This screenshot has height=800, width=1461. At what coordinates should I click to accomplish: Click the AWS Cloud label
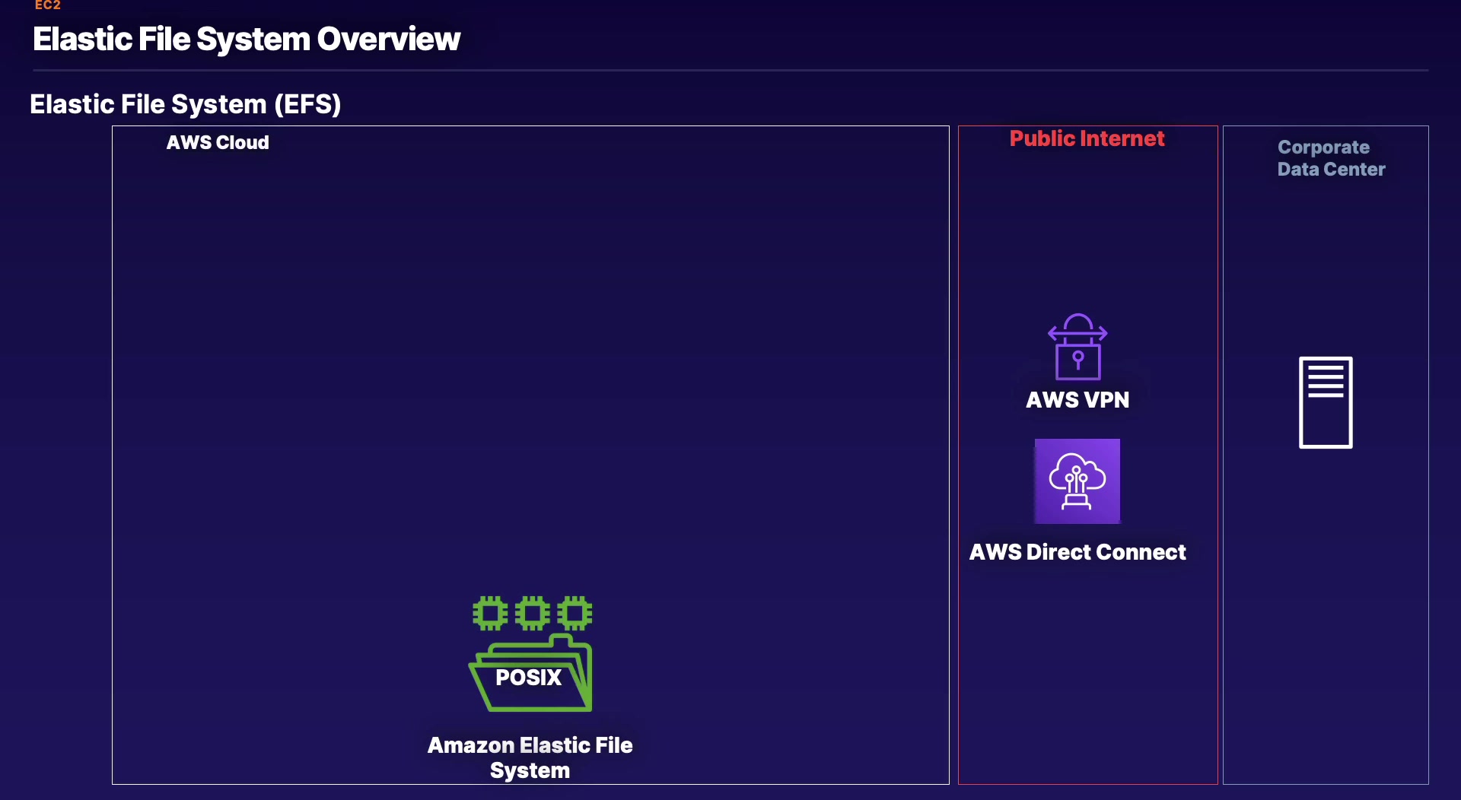(x=218, y=142)
